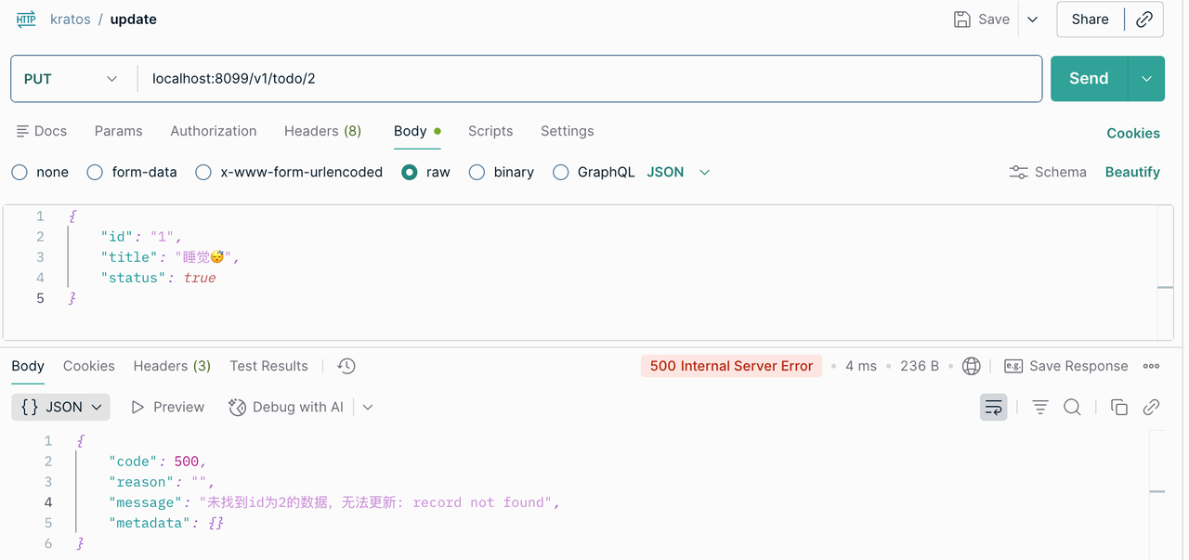The width and height of the screenshot is (1189, 560).
Task: Open the Scripts tab
Action: pos(490,131)
